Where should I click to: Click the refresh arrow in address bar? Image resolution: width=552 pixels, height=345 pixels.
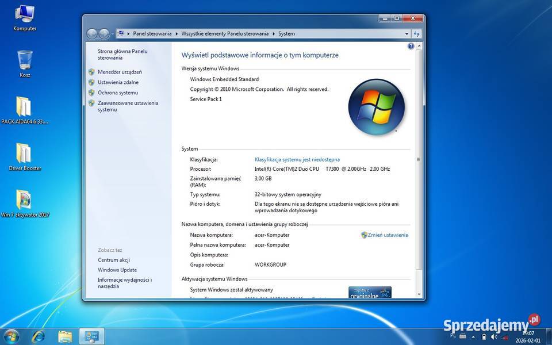(416, 33)
